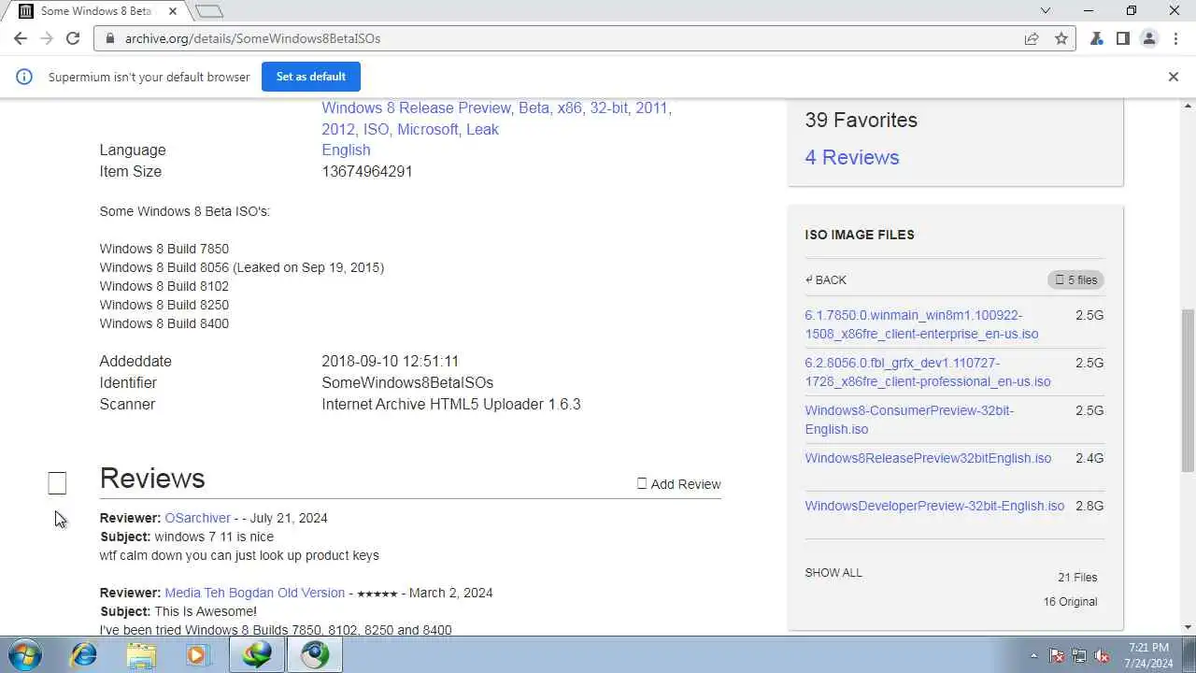Share this page via the share icon
This screenshot has width=1196, height=673.
pos(1032,38)
